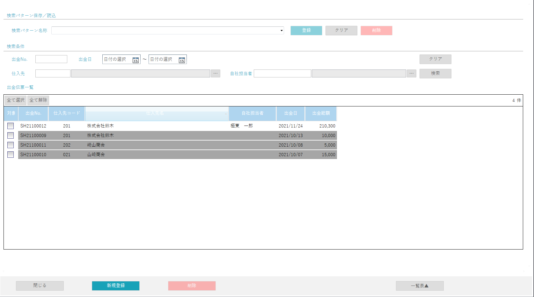Click the 登録 button for search pattern
Viewport: 534px width, 297px height.
pos(306,31)
